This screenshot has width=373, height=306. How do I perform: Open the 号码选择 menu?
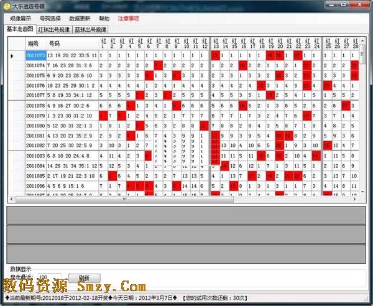click(x=50, y=18)
